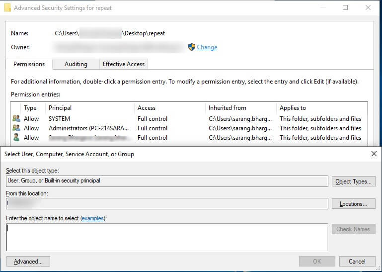
Task: Open the Advanced... search button
Action: pos(28,262)
